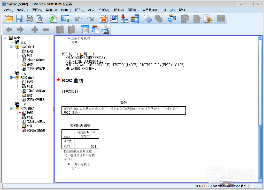
Task: Collapse the root 输出 tree node
Action: pyautogui.click(x=5, y=38)
